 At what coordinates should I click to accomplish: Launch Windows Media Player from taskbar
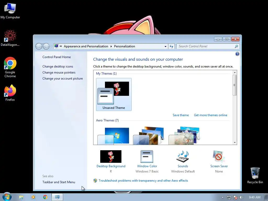pyautogui.click(x=33, y=197)
